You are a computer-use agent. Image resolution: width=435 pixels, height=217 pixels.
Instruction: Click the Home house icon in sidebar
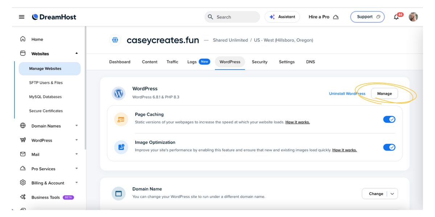pyautogui.click(x=23, y=39)
